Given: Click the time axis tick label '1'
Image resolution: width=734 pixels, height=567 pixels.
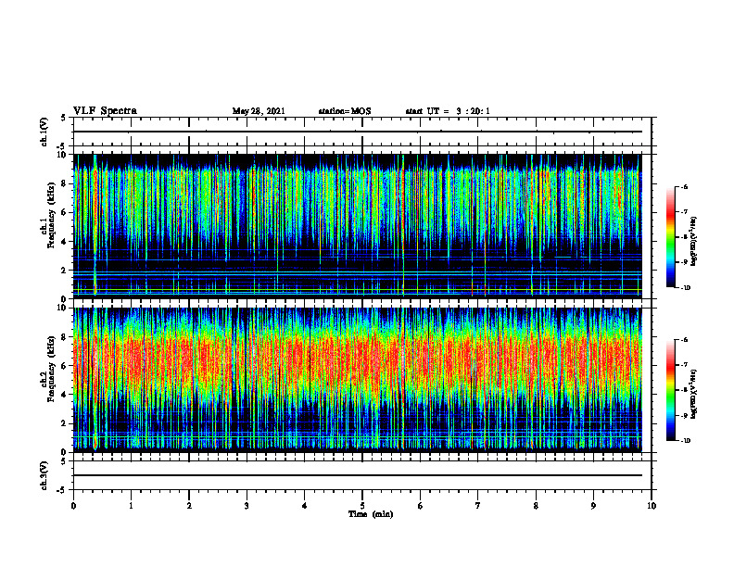Looking at the screenshot, I should pos(131,506).
